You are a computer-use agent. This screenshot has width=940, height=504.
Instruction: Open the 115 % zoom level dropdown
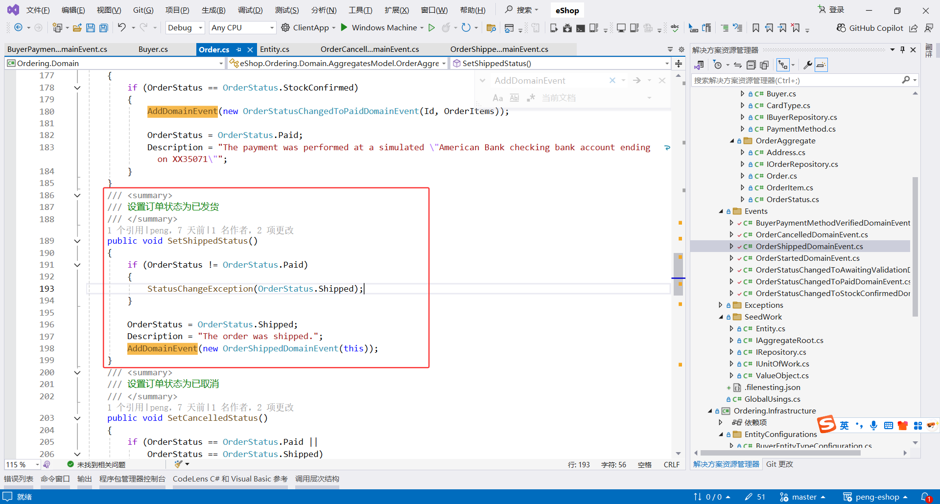point(23,464)
